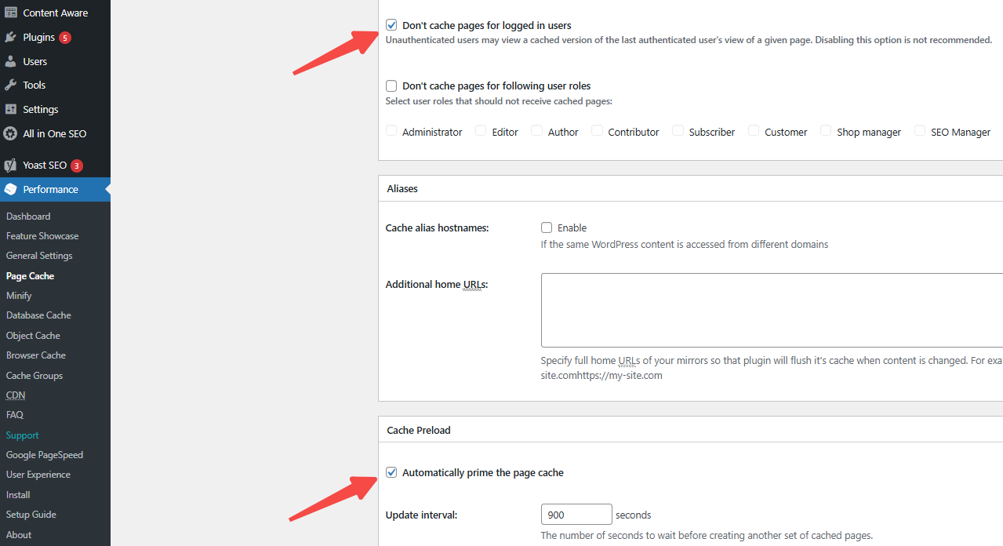Click the Content Aware table icon

click(10, 13)
